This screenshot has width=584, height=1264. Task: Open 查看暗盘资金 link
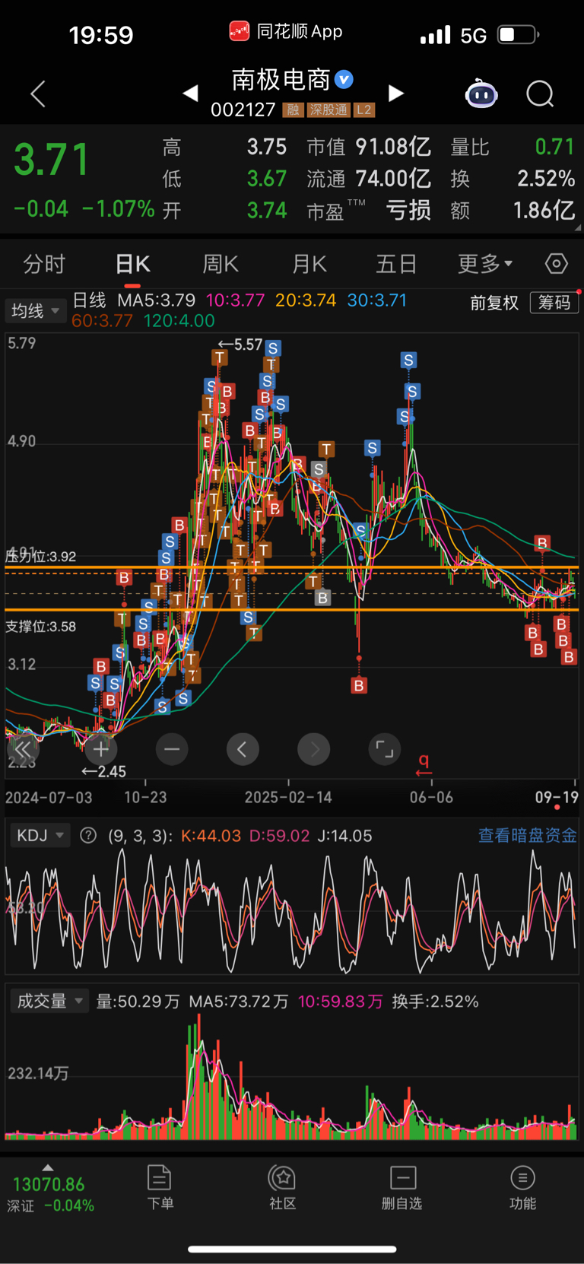pos(527,835)
